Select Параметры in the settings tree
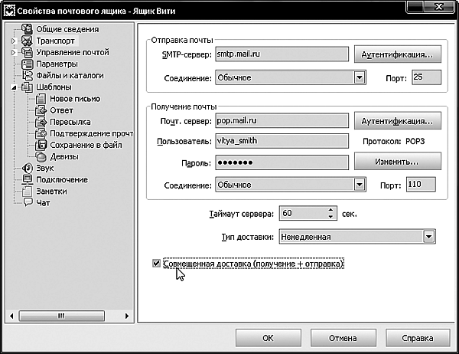Image resolution: width=459 pixels, height=354 pixels. 57,64
